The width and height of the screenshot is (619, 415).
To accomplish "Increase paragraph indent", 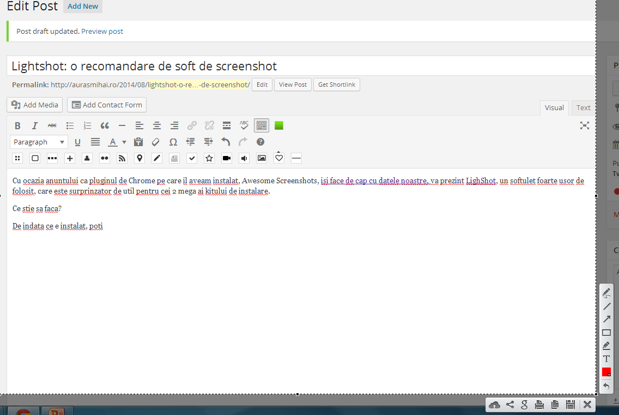I will pos(208,142).
